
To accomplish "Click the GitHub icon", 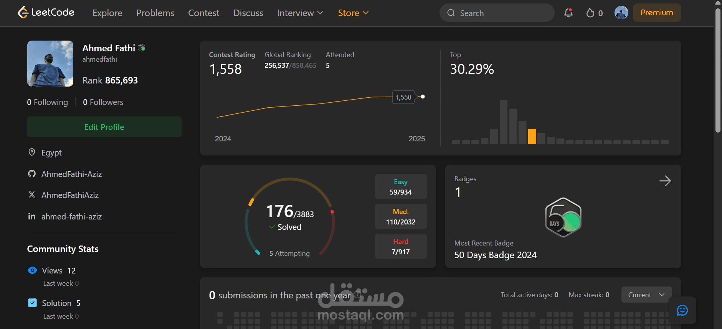I will pos(32,174).
